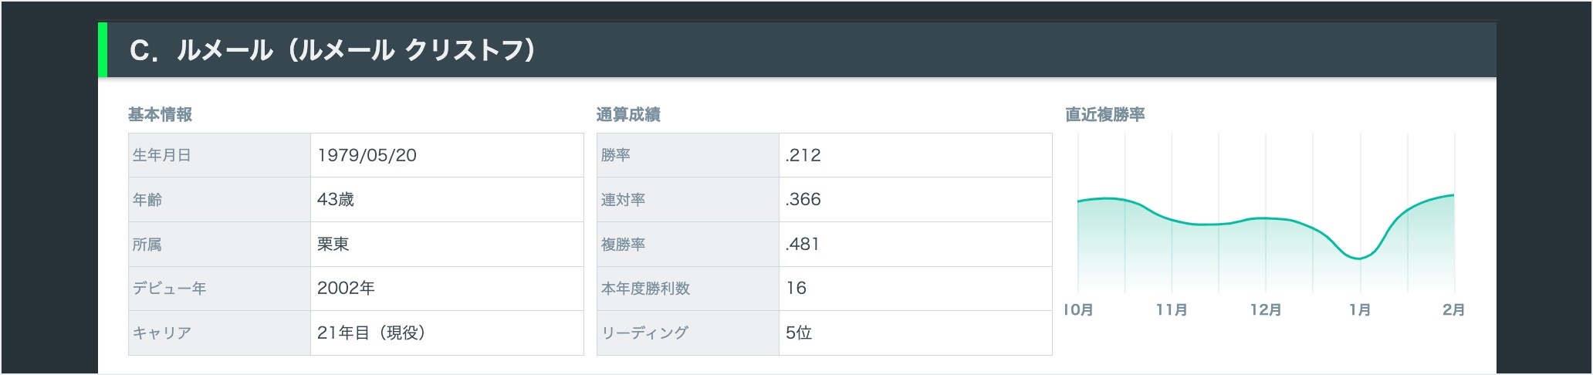
Task: Click the 勝率 value .212
Action: click(803, 155)
